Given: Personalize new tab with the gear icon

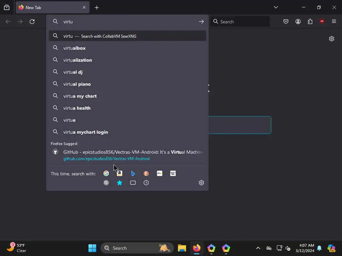Looking at the screenshot, I should [x=332, y=39].
